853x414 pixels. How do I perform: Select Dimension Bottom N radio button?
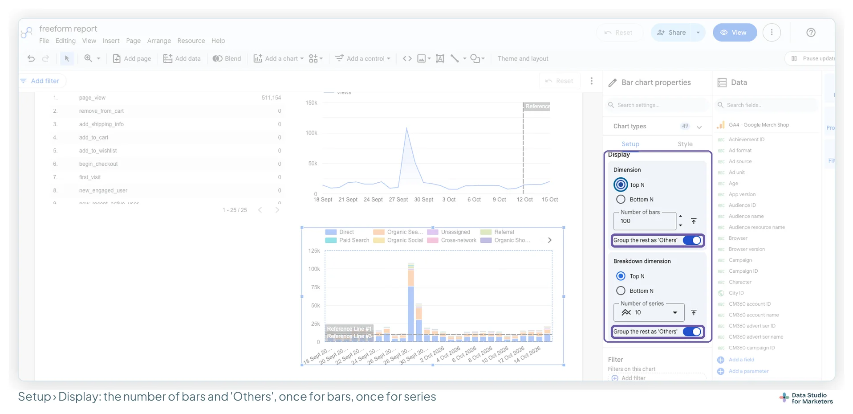pos(621,199)
